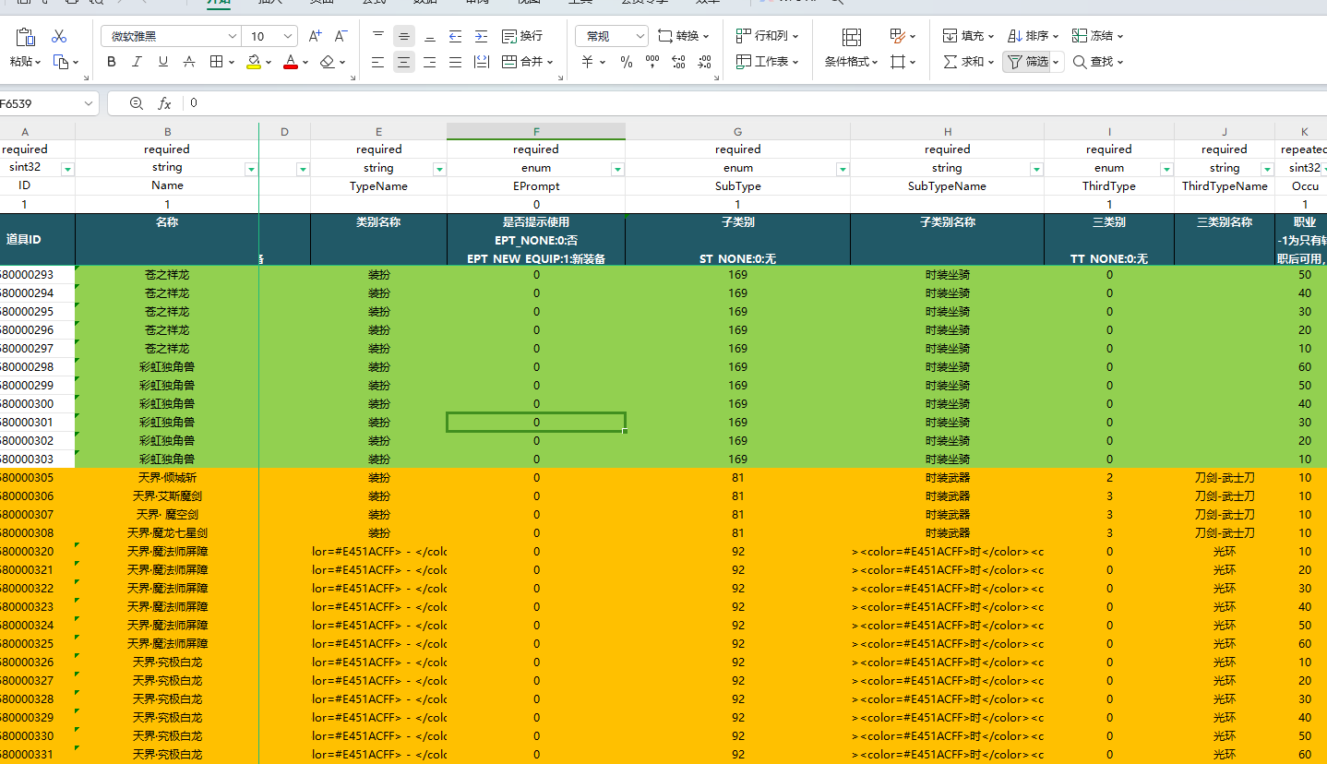The height and width of the screenshot is (764, 1327).
Task: Open the filter arrow on column B
Action: (251, 169)
